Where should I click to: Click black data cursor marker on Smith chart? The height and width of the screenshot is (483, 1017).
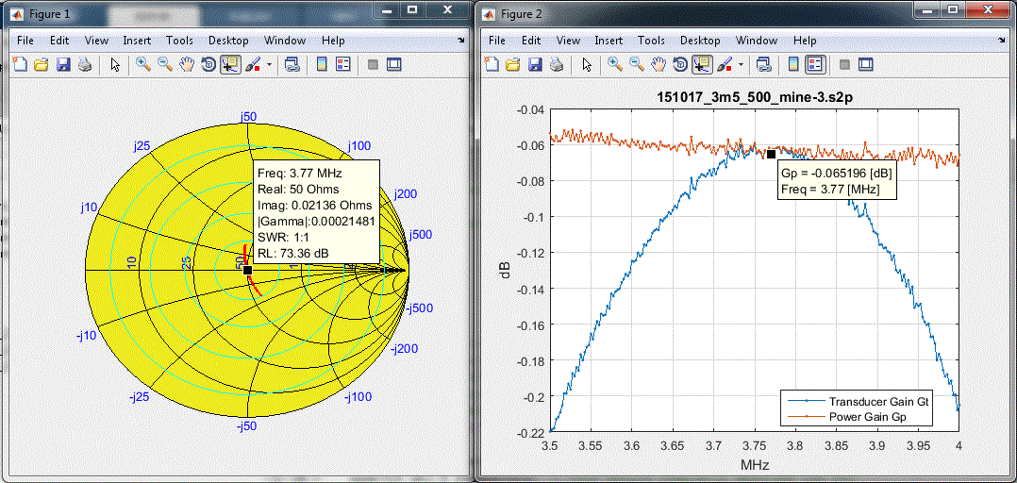coord(247,270)
